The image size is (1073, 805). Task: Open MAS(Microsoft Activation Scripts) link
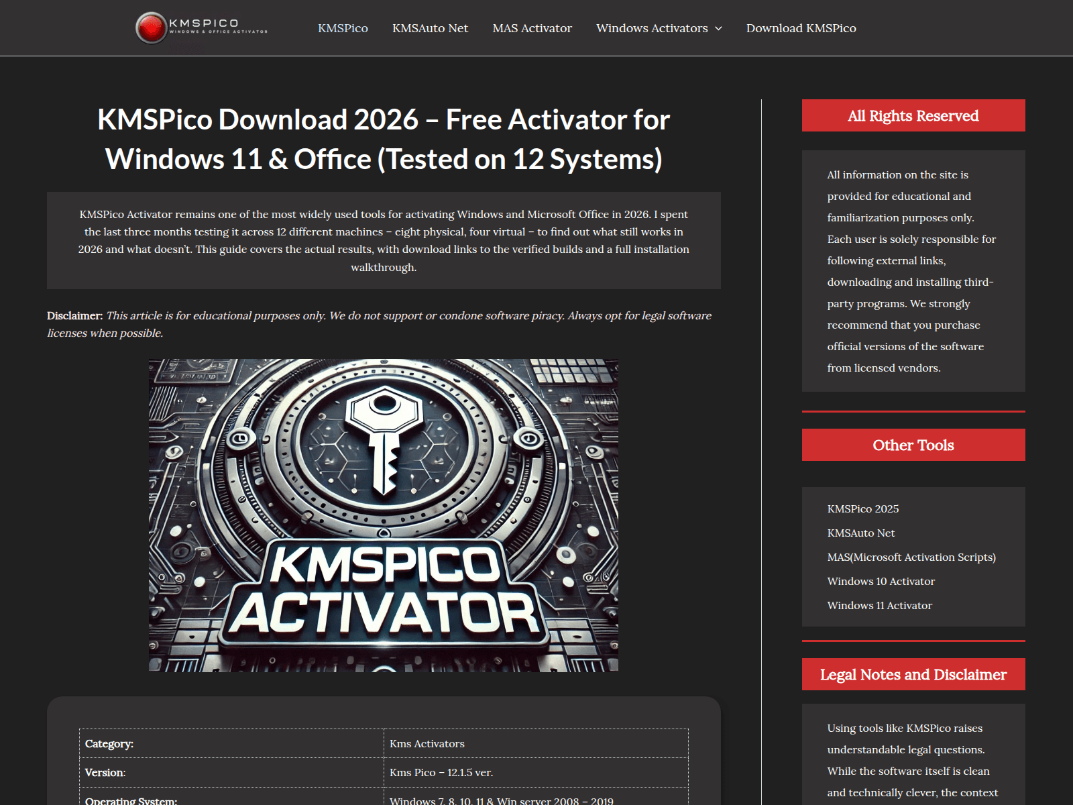[x=911, y=557]
